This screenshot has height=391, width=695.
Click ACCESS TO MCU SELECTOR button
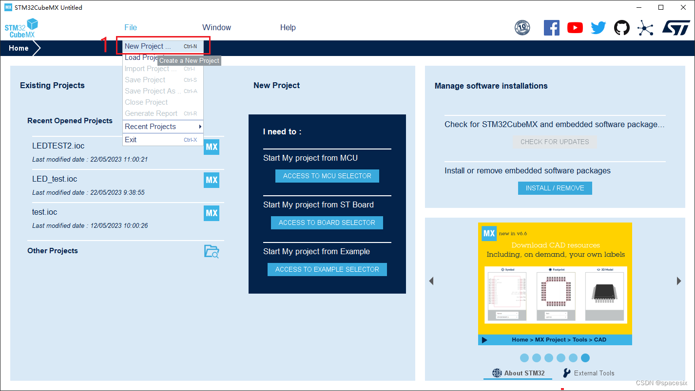327,176
